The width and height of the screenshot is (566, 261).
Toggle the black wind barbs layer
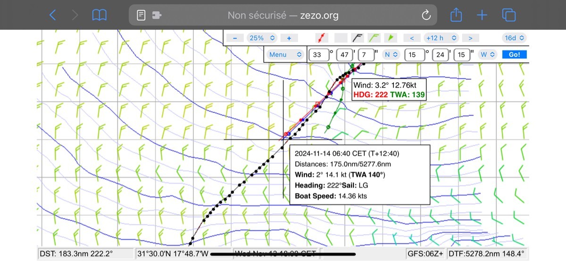point(358,38)
